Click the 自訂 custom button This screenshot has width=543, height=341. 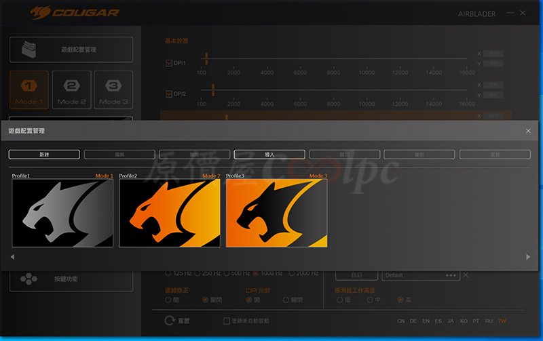(356, 275)
